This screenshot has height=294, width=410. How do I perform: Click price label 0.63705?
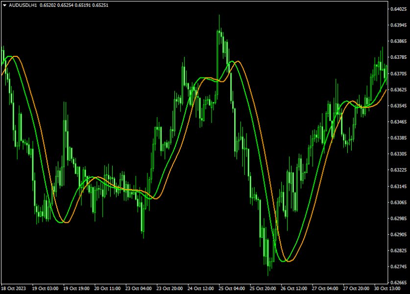coord(399,74)
